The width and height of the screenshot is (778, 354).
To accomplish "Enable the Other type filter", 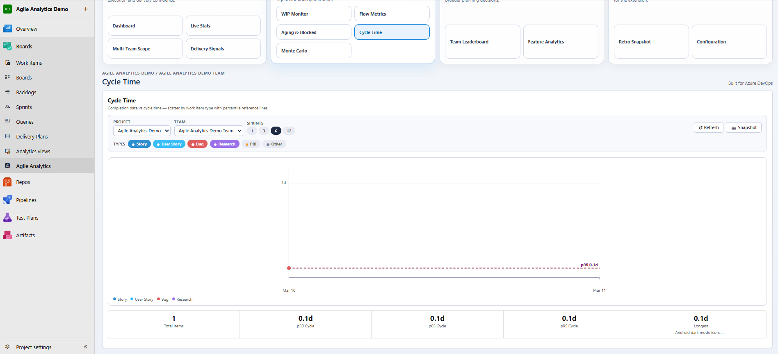I will [x=274, y=144].
